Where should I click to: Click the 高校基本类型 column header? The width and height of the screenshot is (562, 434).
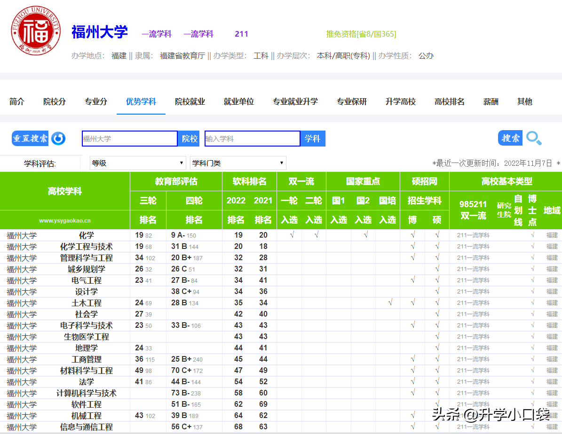point(507,181)
